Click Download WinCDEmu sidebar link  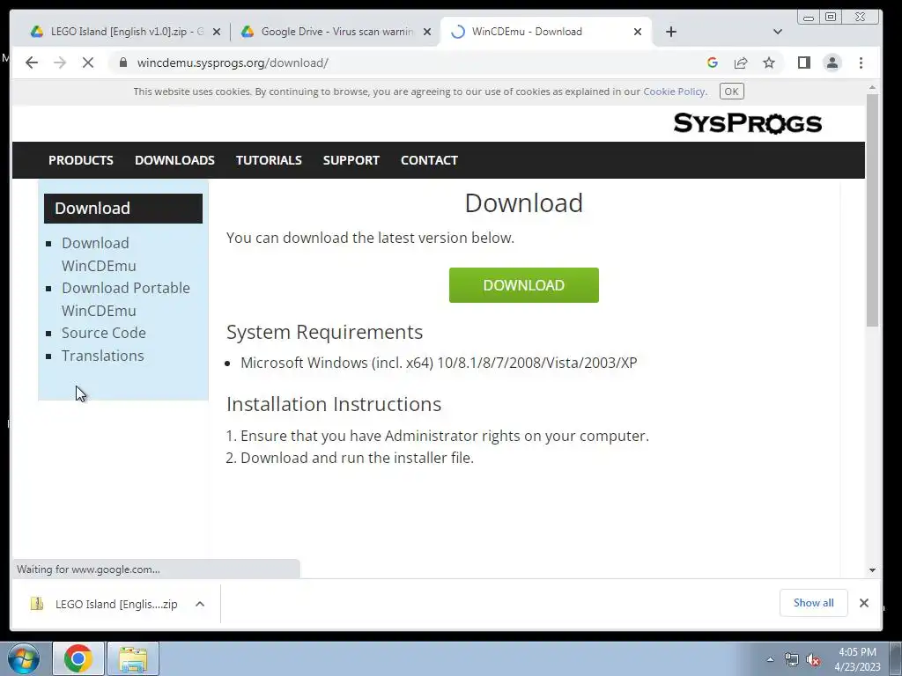point(99,254)
